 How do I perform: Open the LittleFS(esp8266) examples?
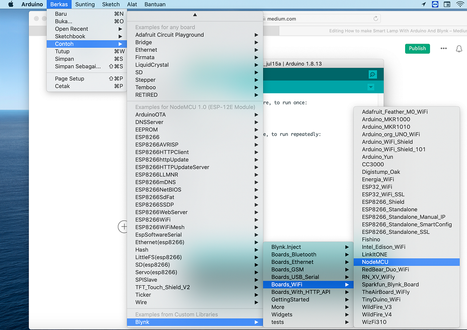[x=195, y=257]
